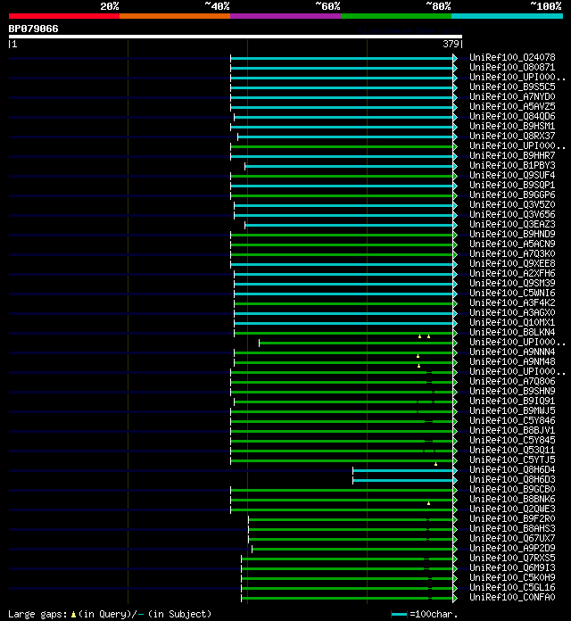Open hit UniRef100_O80871
The height and width of the screenshot is (621, 571).
pyautogui.click(x=512, y=67)
